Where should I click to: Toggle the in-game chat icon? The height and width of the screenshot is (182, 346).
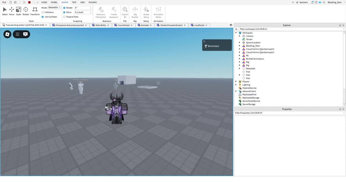tap(25, 34)
